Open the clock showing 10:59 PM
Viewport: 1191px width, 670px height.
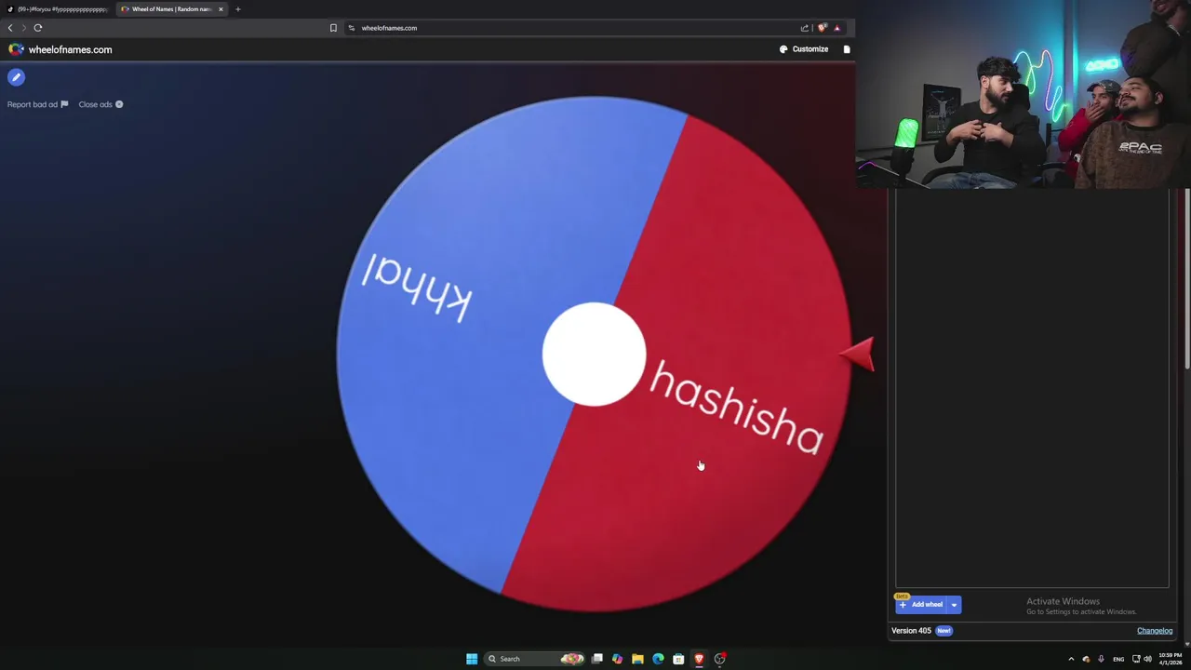coord(1171,659)
